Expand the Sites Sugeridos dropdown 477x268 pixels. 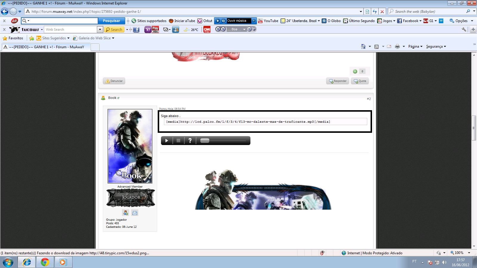[x=68, y=38]
